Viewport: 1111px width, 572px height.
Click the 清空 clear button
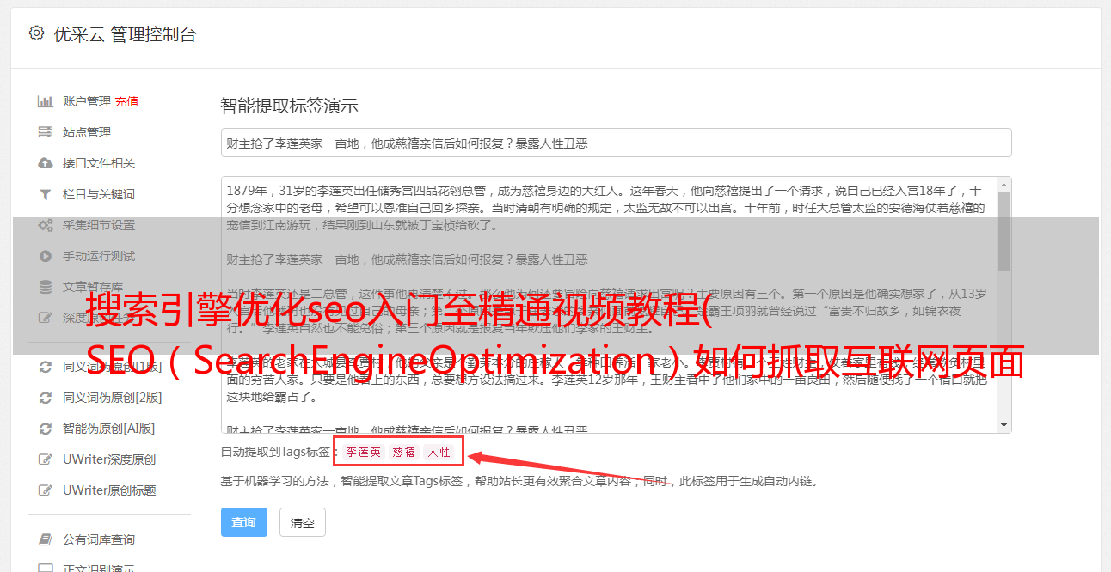point(303,522)
